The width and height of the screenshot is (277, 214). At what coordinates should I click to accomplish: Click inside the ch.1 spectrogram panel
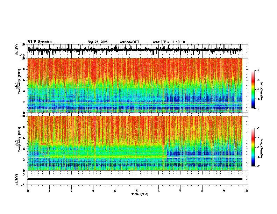[135, 85]
